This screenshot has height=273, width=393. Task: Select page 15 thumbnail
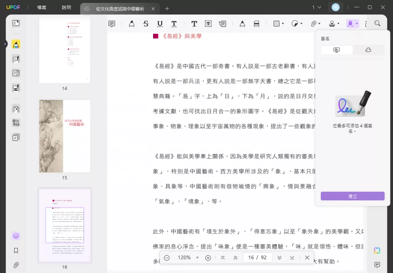pyautogui.click(x=64, y=136)
